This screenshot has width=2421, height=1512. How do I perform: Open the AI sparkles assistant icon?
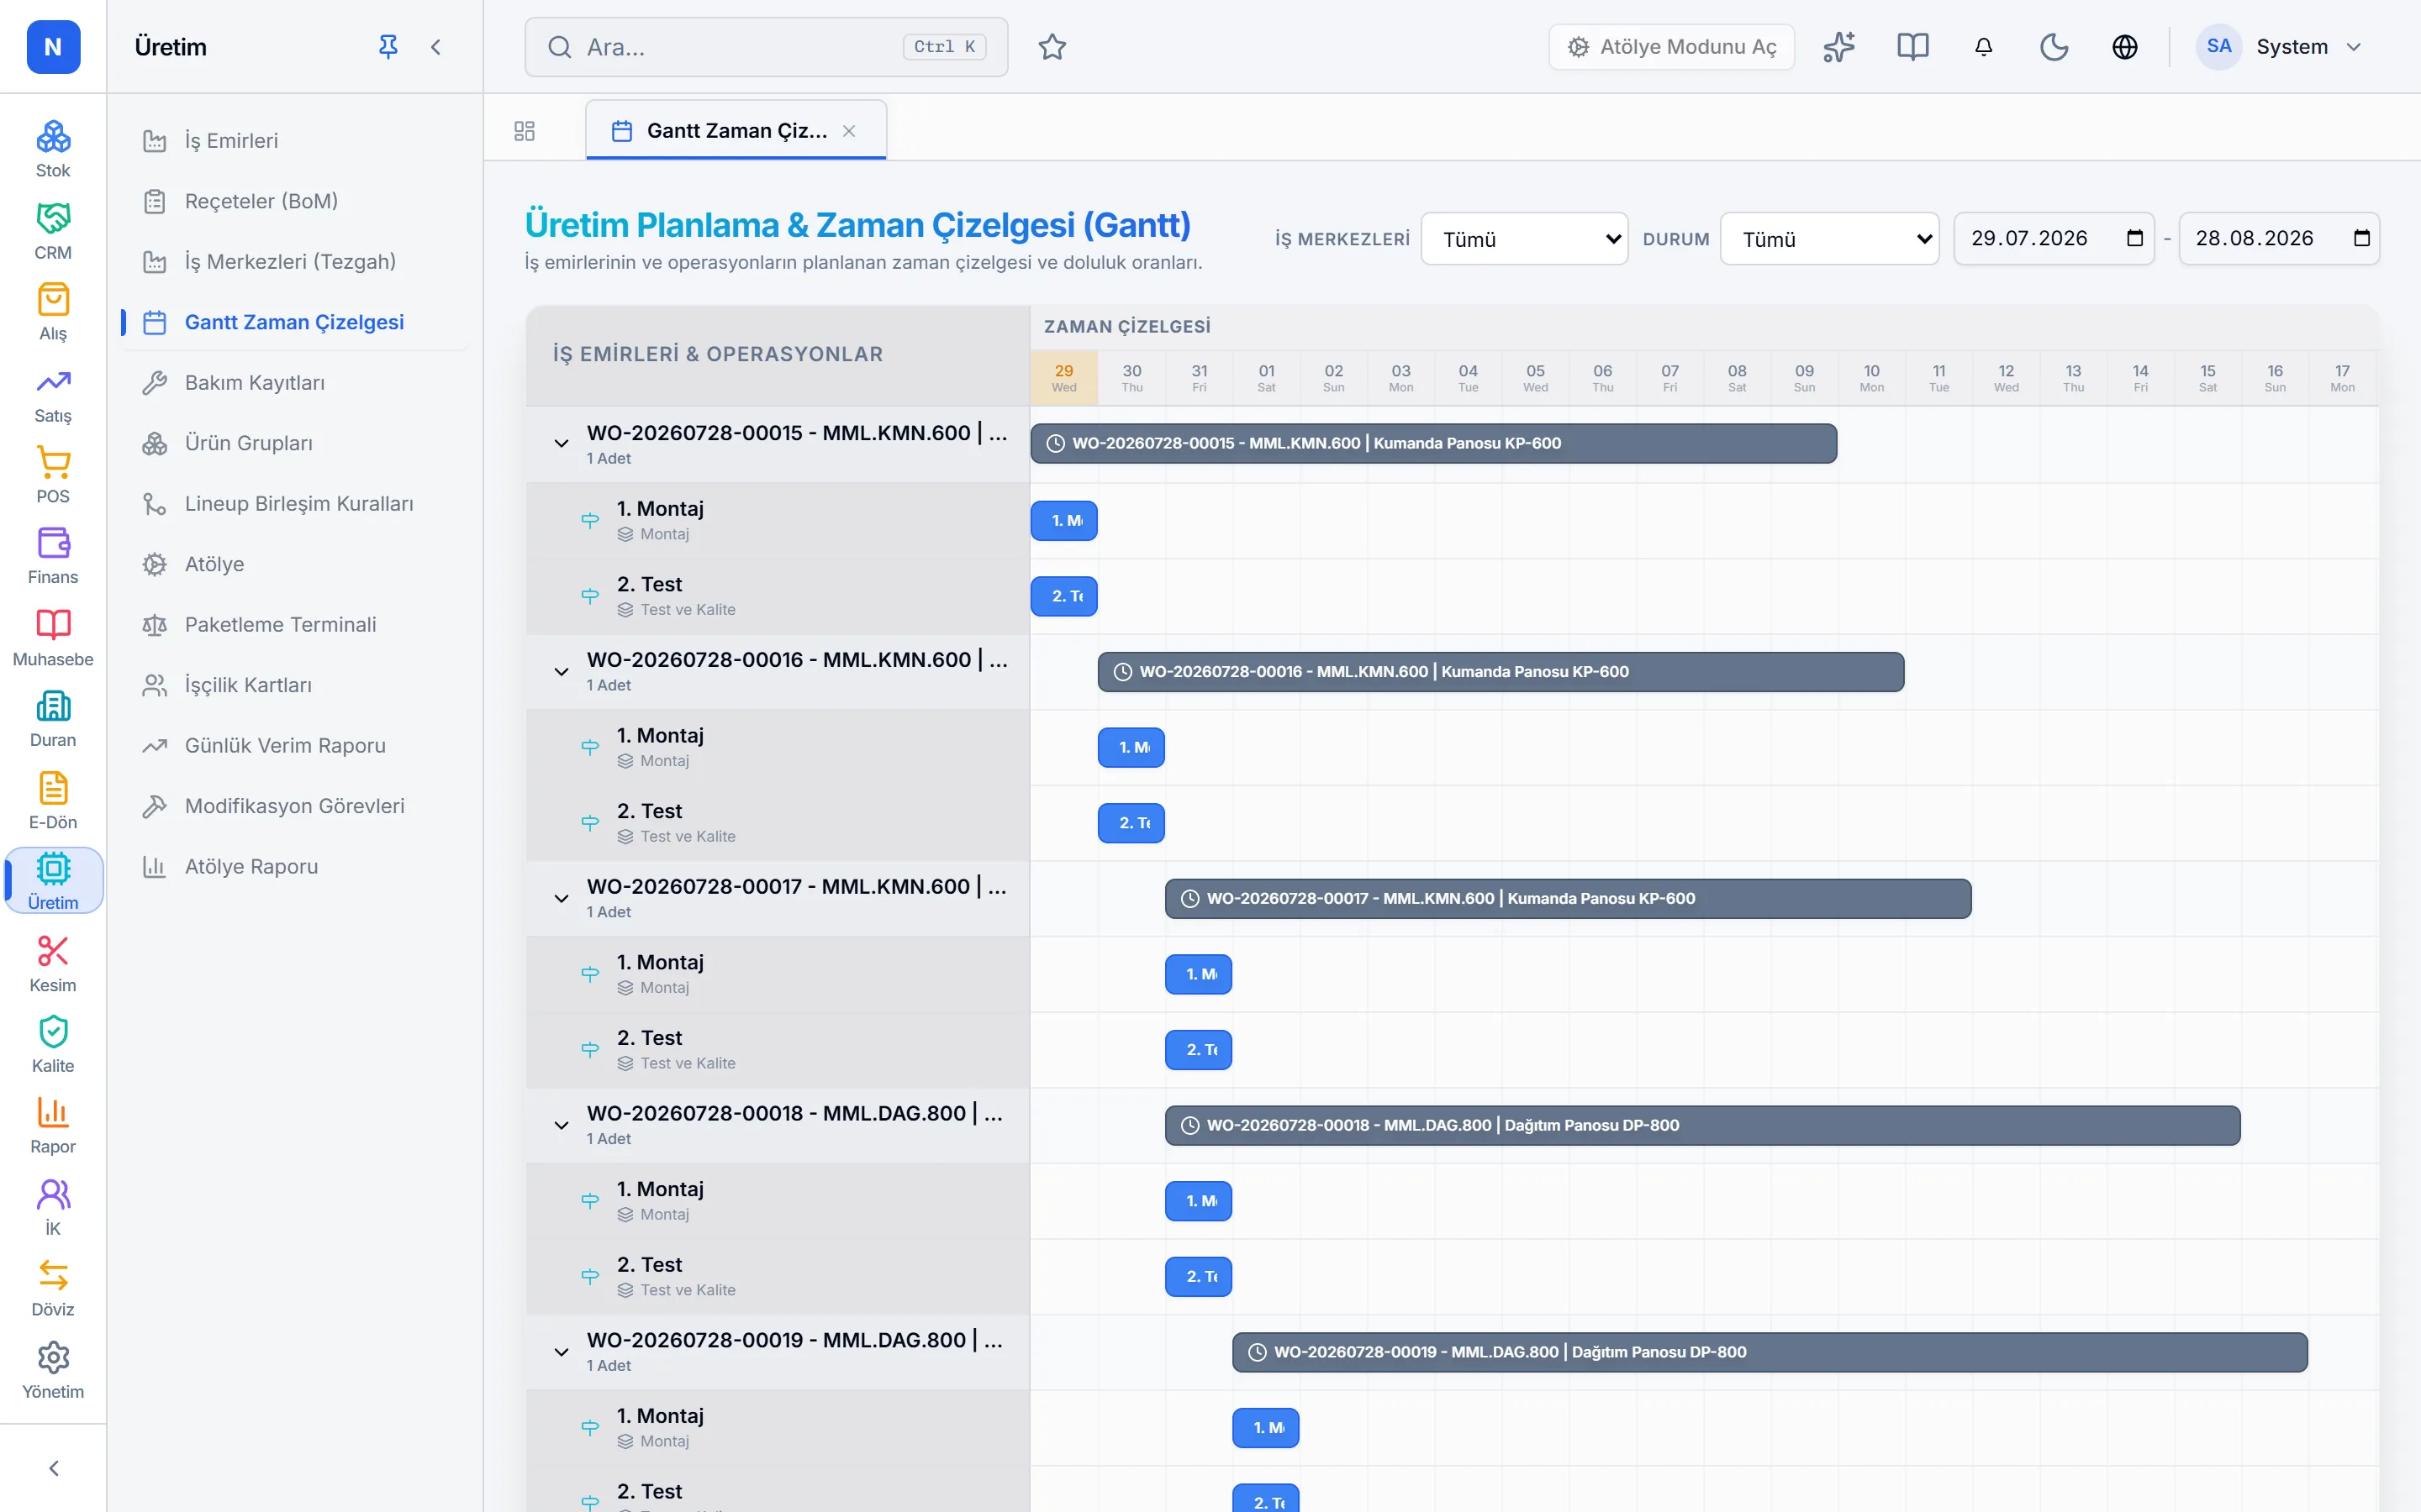click(1838, 47)
